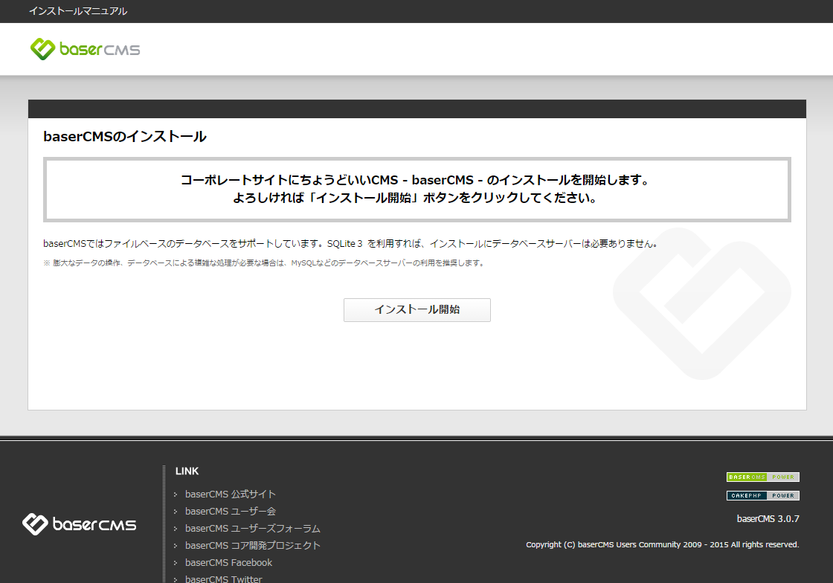
Task: Click the boxed installation welcome message
Action: coord(417,190)
